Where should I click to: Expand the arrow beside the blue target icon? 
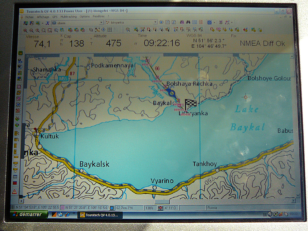point(214,22)
